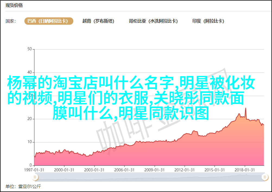Select the 巴西 (日晒阿拉比卡) country option
Image resolution: width=272 pixels, height=192 pixels.
49,21
